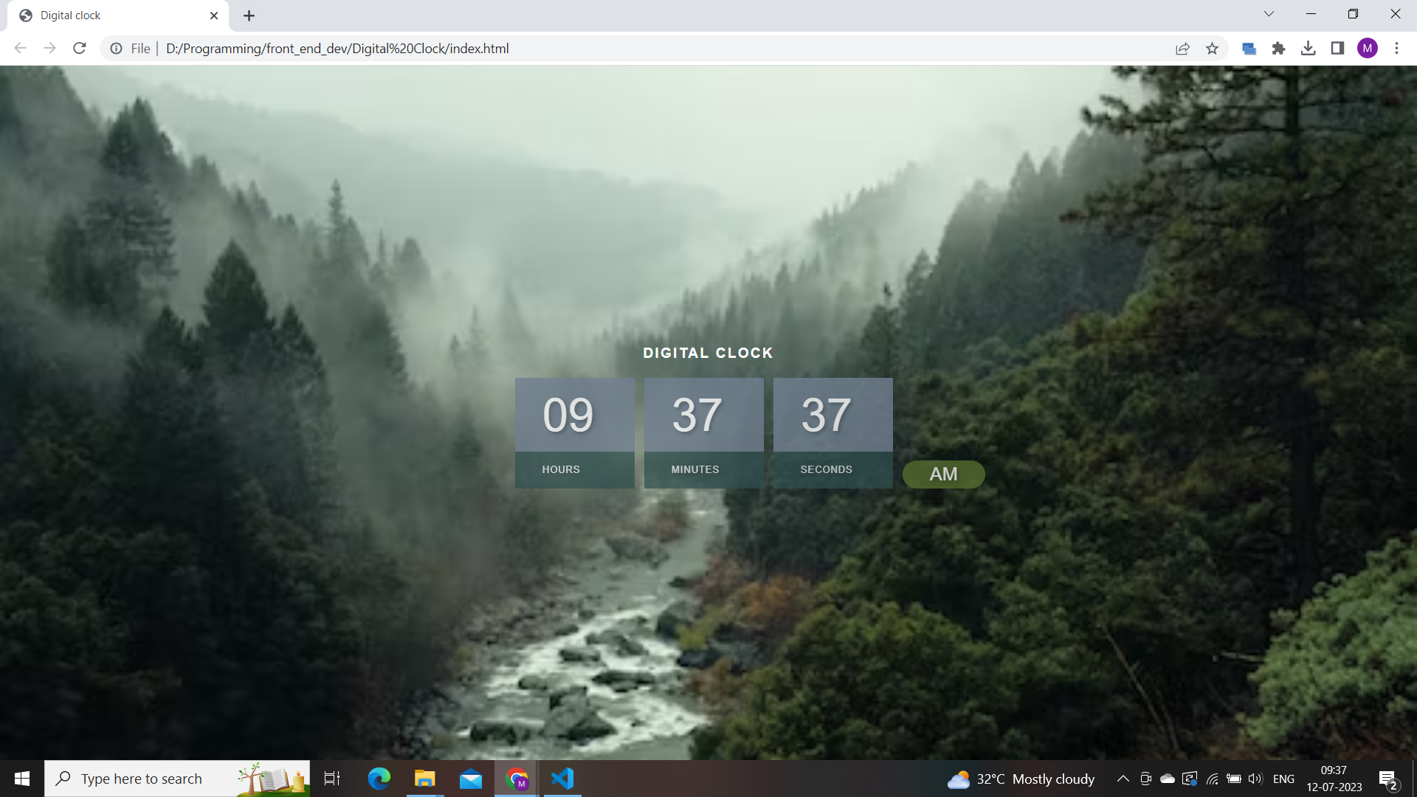Image resolution: width=1417 pixels, height=797 pixels.
Task: Click the address bar URL
Action: coord(337,49)
